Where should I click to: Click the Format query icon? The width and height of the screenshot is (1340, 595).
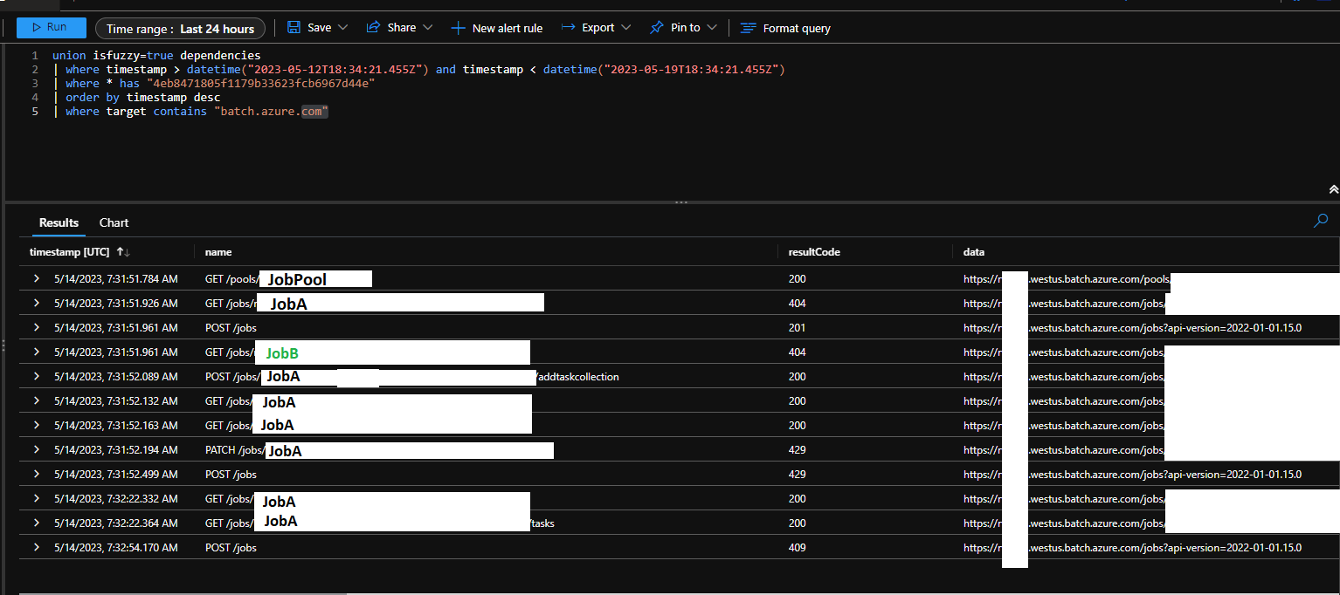[x=749, y=27]
